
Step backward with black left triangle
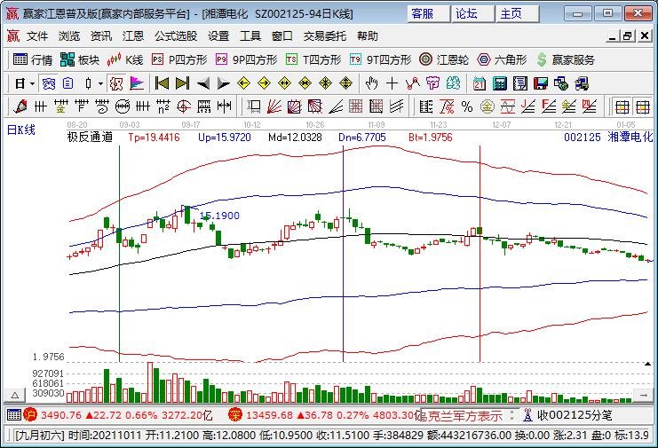203,83
